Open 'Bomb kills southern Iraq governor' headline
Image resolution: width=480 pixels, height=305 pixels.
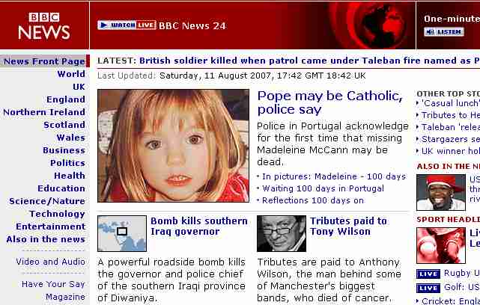tap(199, 227)
